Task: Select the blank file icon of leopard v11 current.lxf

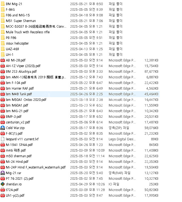Action: tap(3, 139)
